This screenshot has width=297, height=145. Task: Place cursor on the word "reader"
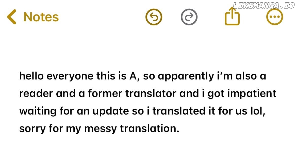tap(36, 93)
